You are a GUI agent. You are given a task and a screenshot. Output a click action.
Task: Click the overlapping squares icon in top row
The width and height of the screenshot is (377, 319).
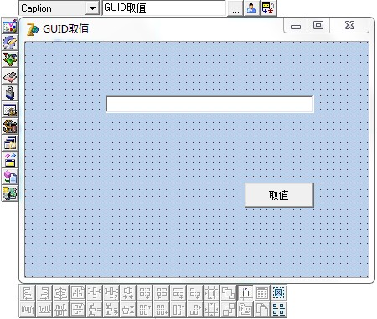coord(228,293)
